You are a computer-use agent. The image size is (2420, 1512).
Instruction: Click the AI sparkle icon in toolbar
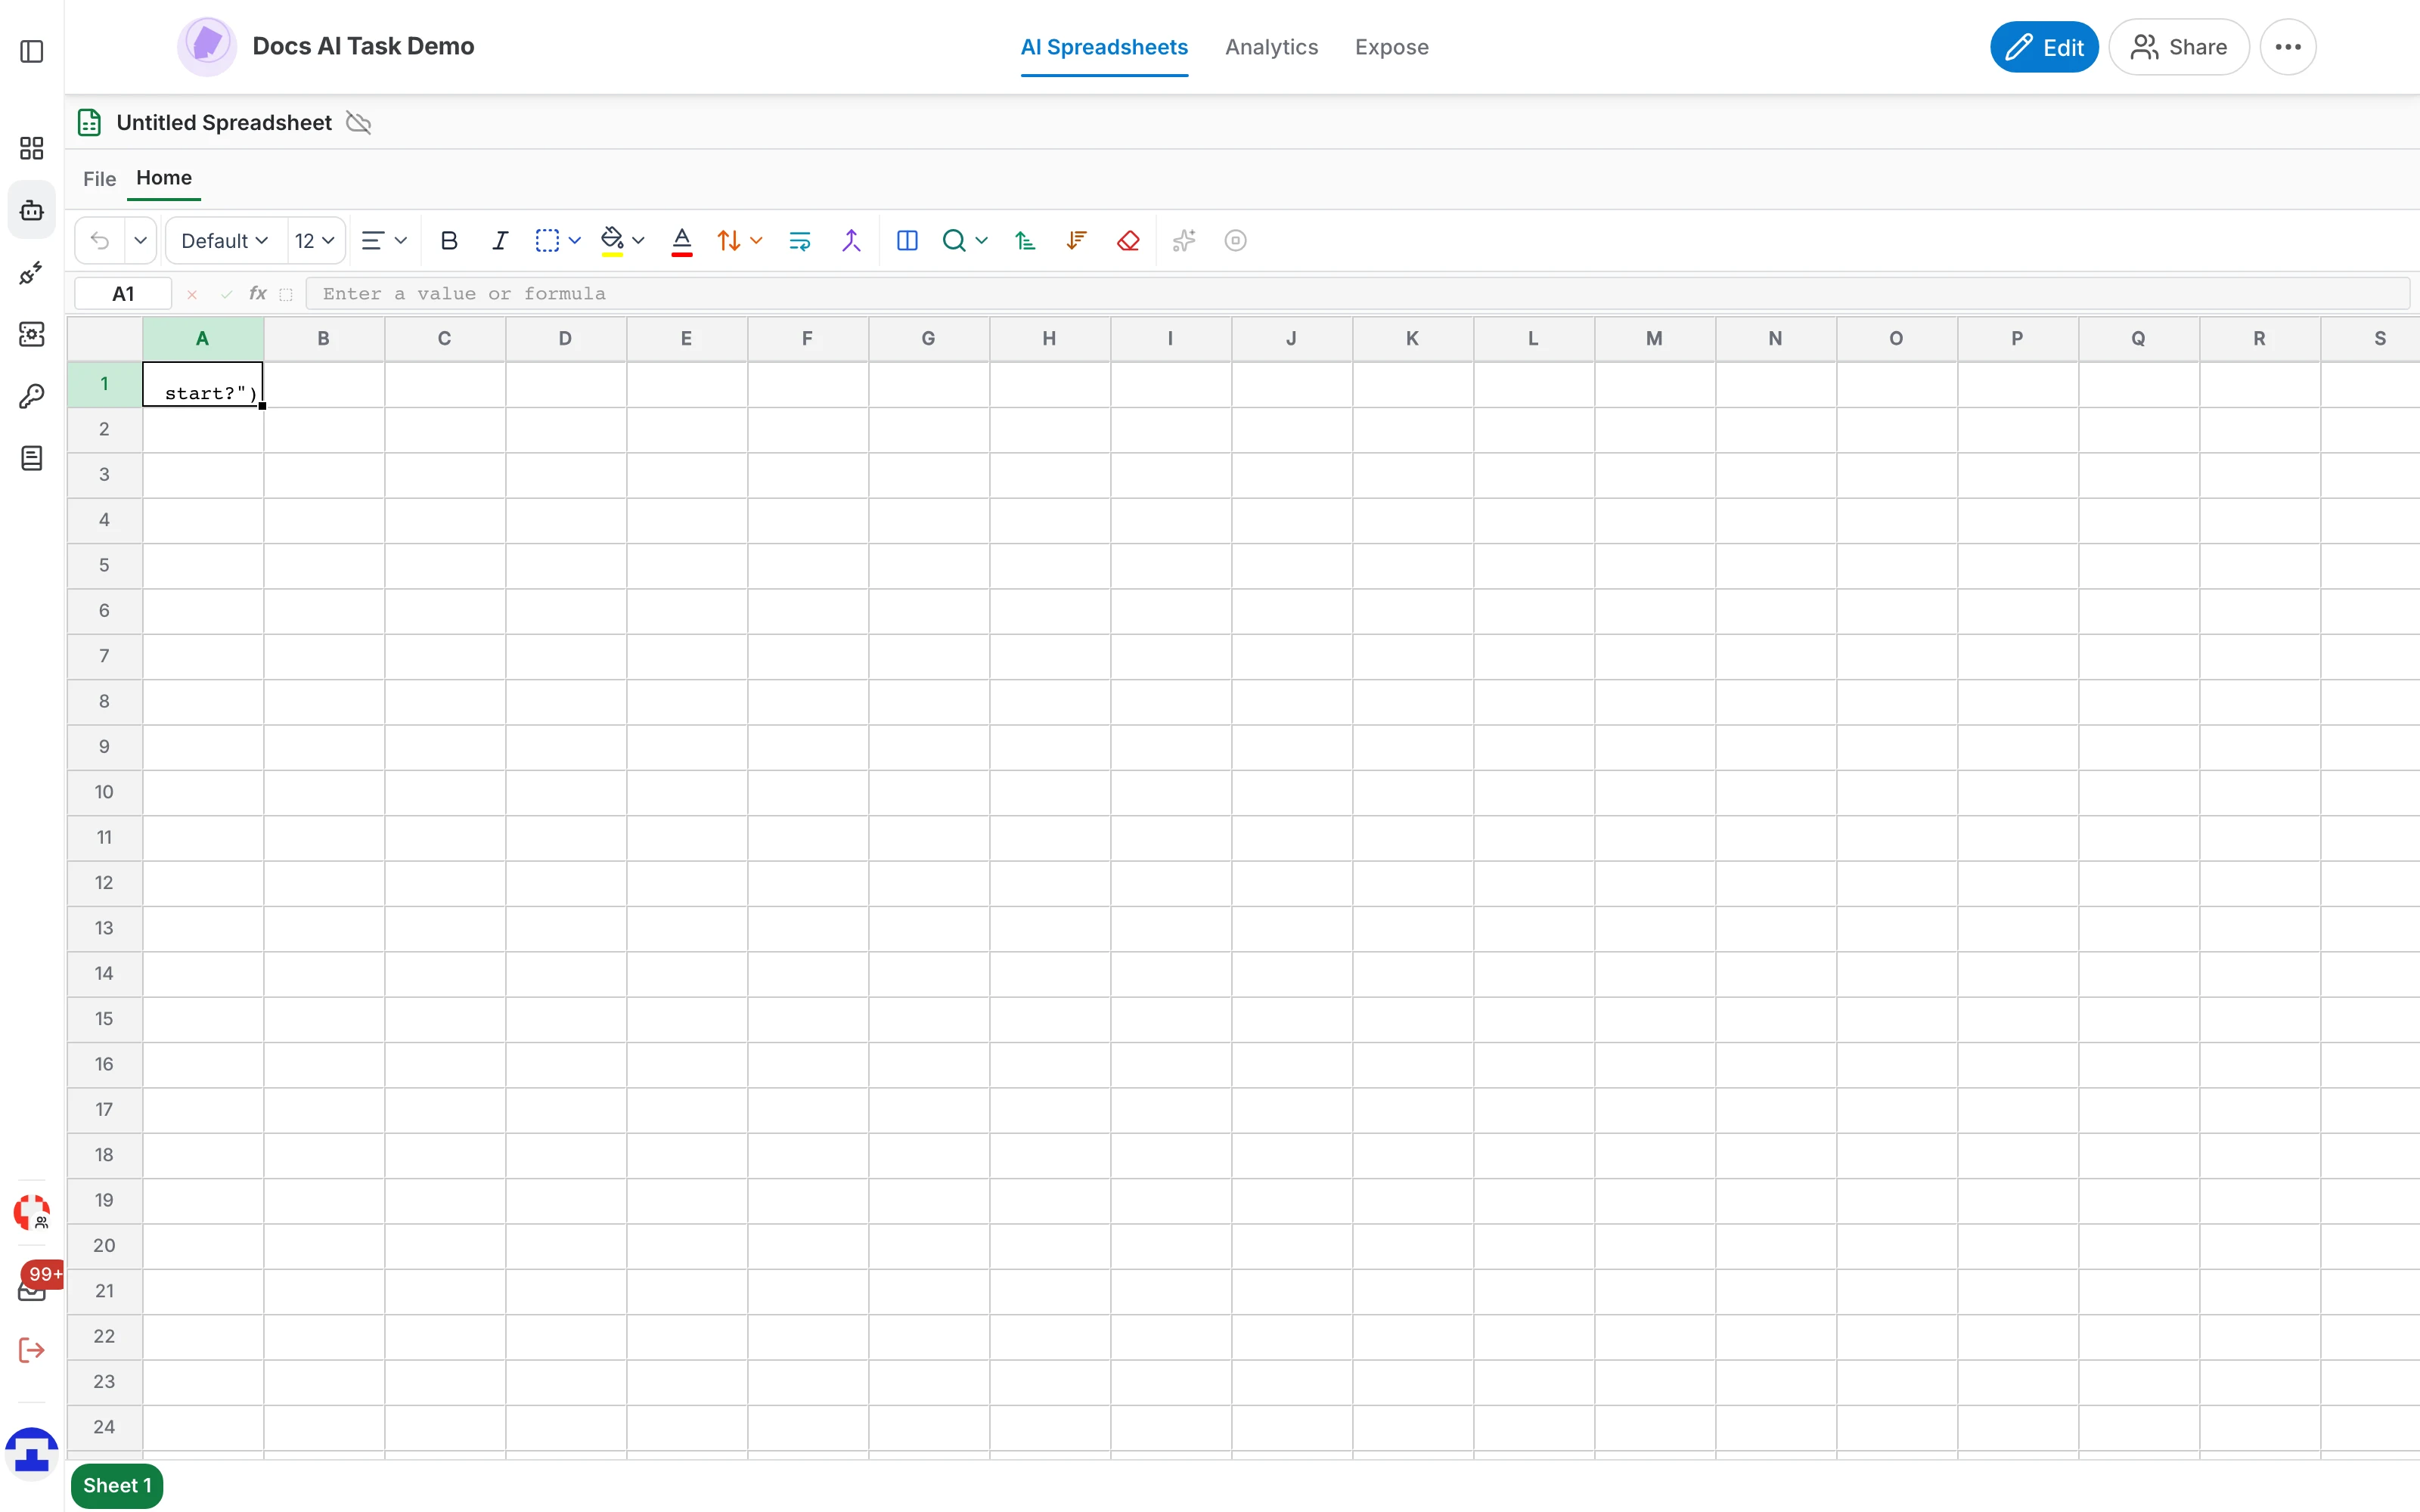click(1184, 241)
